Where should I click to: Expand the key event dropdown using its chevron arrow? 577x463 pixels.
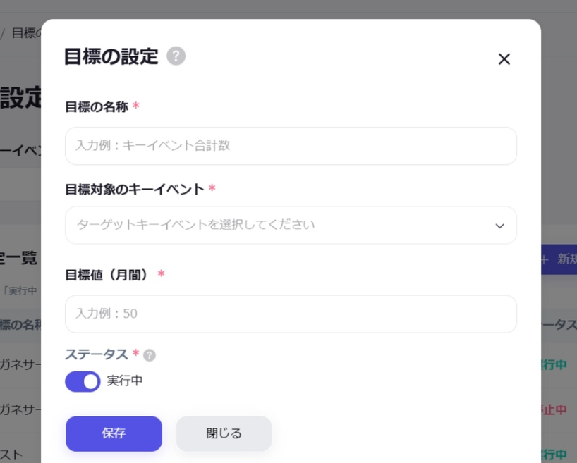coord(499,226)
